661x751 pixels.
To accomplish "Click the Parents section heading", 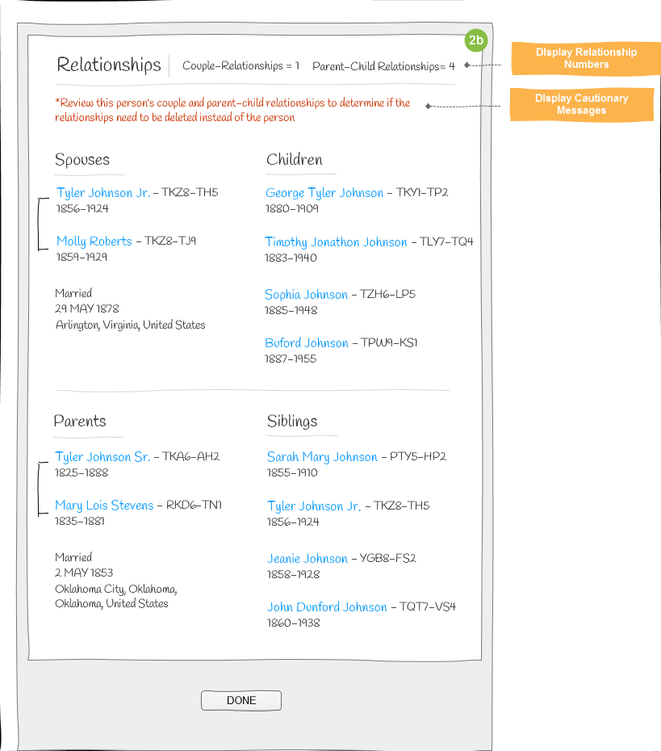I will tap(80, 421).
